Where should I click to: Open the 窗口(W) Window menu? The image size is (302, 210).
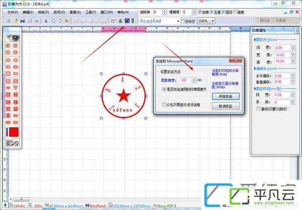pyautogui.click(x=107, y=12)
